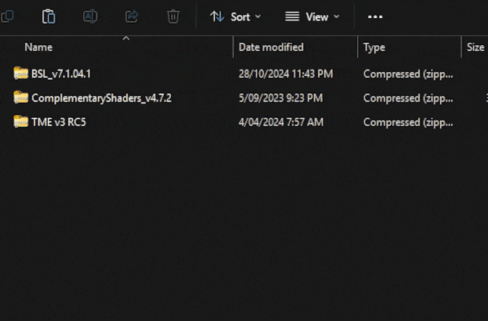Click the Delete trash can icon

pyautogui.click(x=173, y=16)
